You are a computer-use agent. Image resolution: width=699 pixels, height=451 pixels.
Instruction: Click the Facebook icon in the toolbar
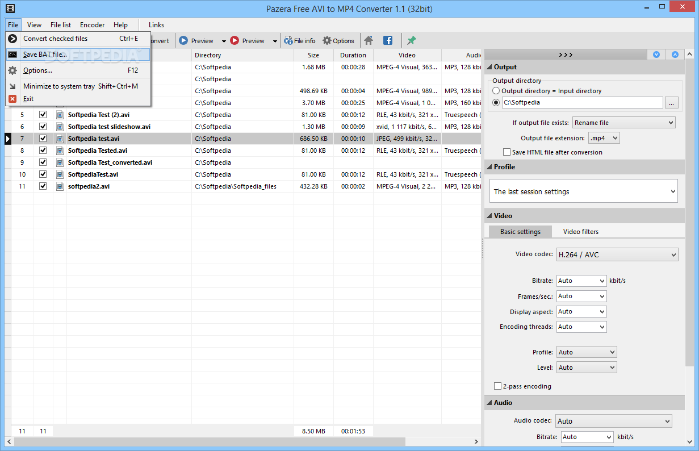[388, 41]
